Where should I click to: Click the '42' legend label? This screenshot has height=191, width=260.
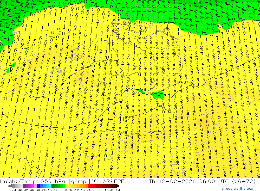(106, 190)
